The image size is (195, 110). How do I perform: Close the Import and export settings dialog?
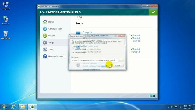[x=121, y=36]
